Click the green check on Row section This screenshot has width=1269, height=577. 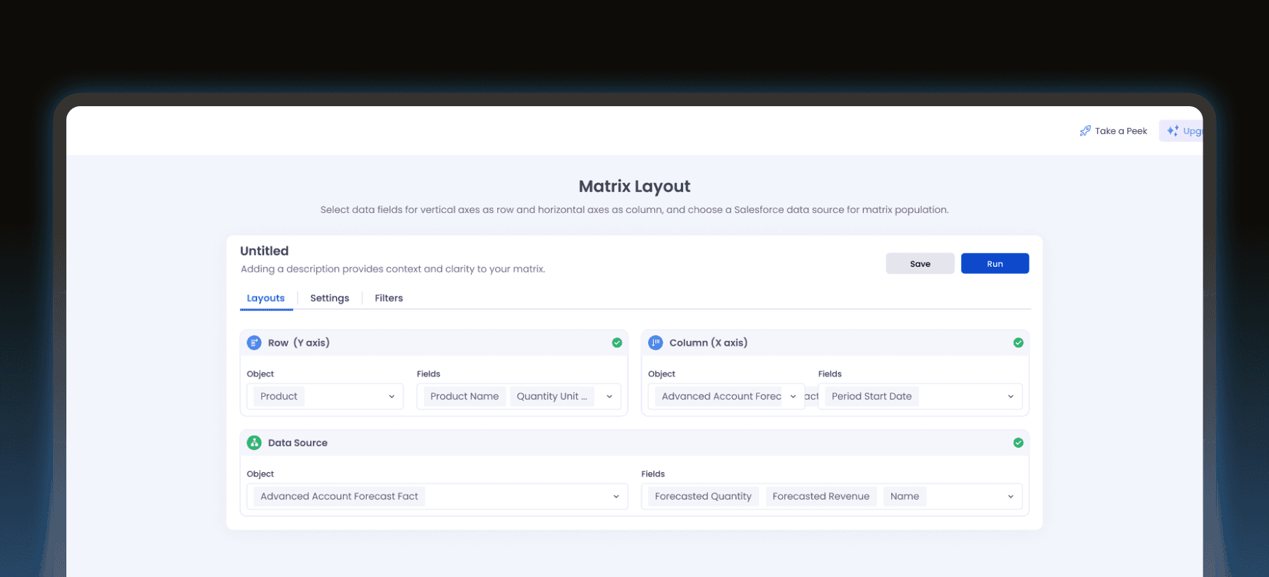point(617,343)
